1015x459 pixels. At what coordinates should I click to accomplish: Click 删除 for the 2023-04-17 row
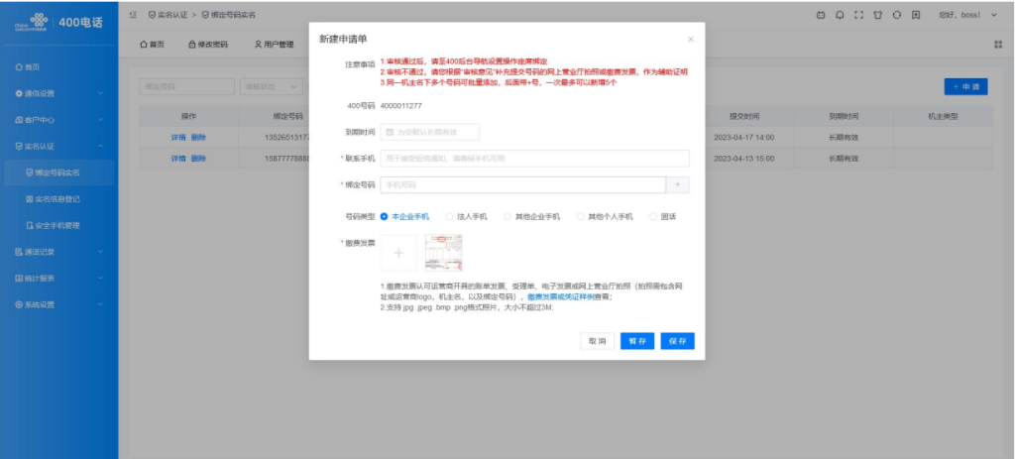pos(198,137)
